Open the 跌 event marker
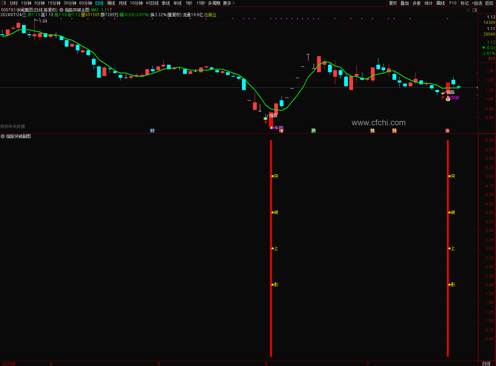 point(313,131)
